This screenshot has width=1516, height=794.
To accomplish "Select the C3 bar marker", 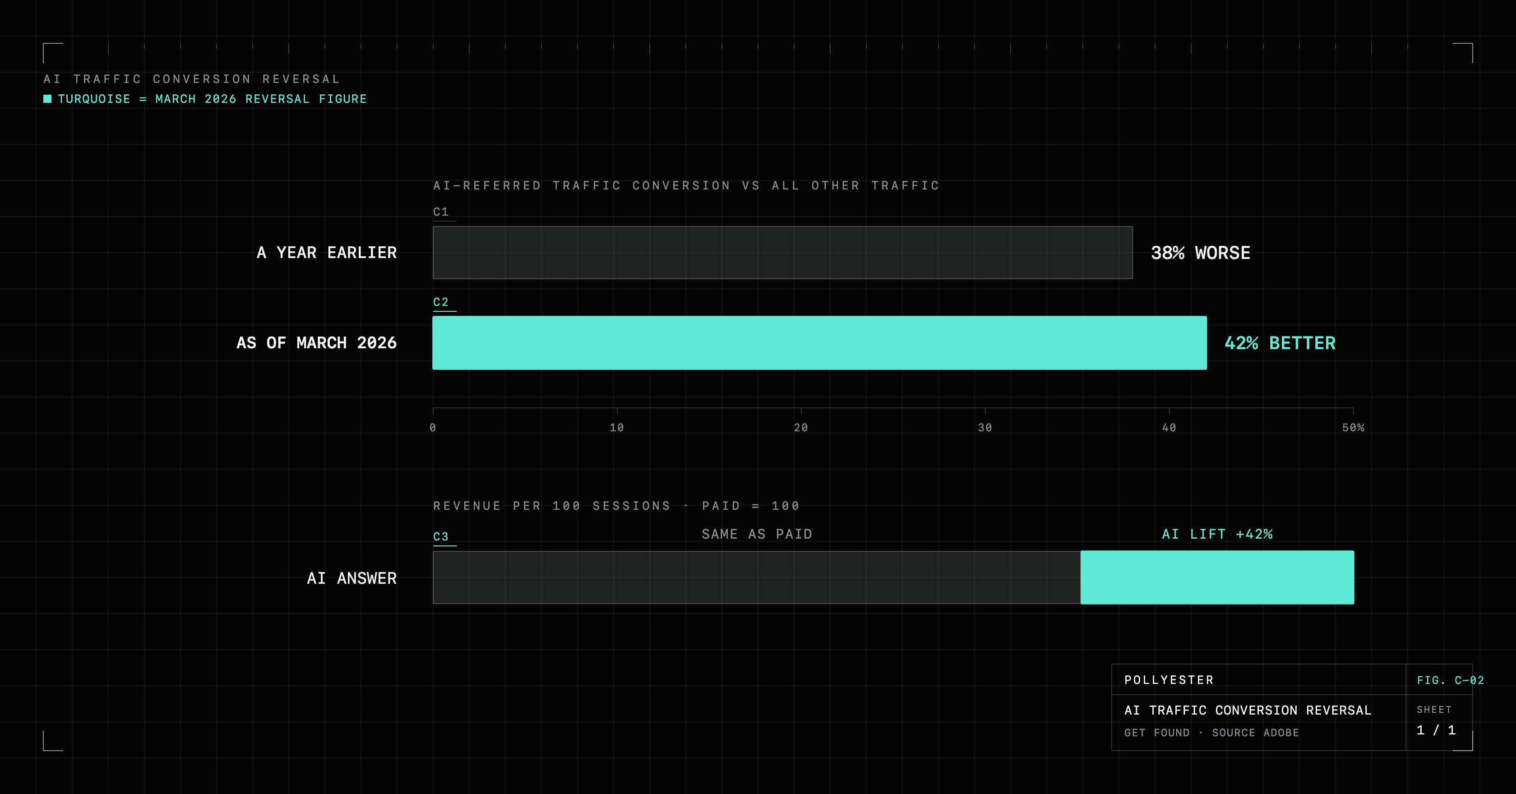I will click(441, 537).
